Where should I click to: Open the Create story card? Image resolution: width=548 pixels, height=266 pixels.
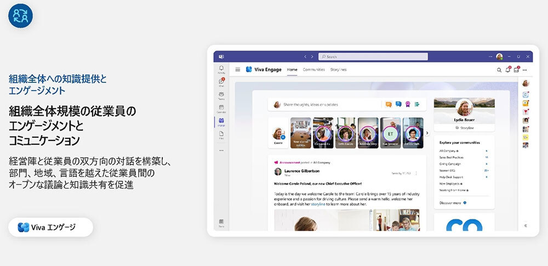point(278,133)
